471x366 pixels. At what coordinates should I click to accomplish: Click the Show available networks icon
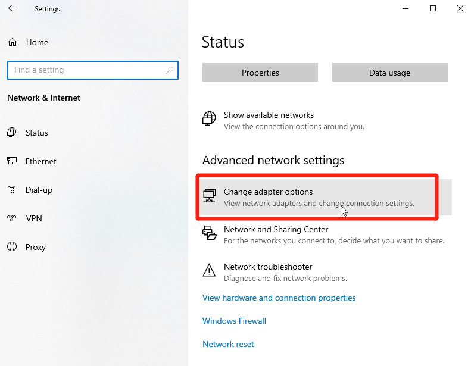[209, 118]
